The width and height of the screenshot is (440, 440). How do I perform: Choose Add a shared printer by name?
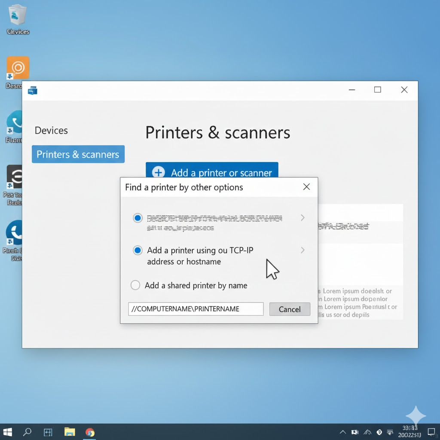click(x=135, y=285)
